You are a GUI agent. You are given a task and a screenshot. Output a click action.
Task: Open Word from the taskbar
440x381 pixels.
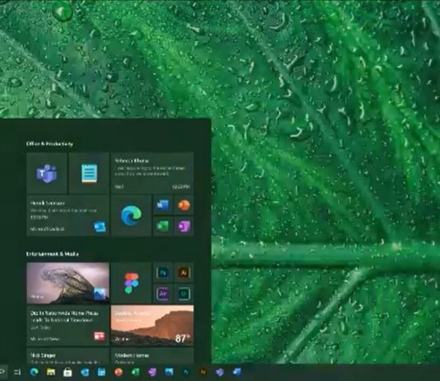pyautogui.click(x=236, y=372)
